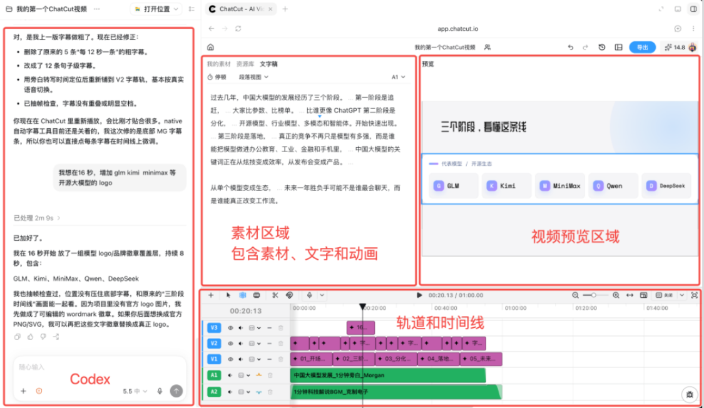This screenshot has height=408, width=704.
Task: Mute the V1 track speaker
Action: coord(241,360)
